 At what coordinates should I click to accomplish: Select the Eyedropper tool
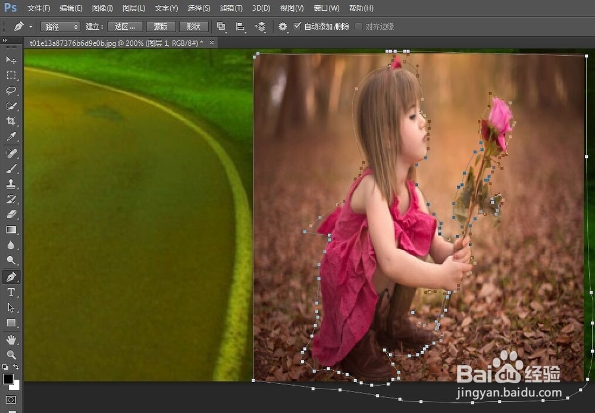(11, 137)
